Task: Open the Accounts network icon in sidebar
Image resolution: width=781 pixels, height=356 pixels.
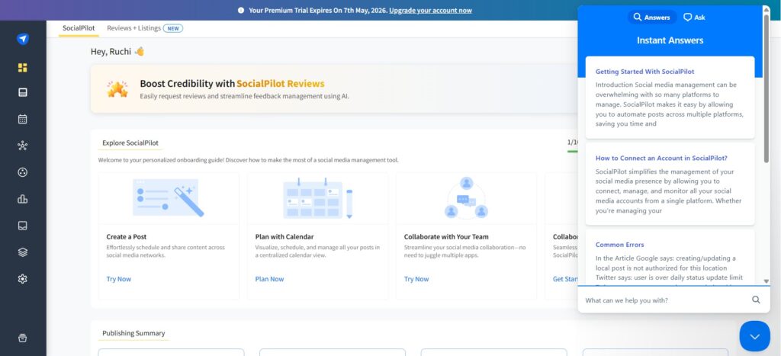Action: pyautogui.click(x=22, y=146)
